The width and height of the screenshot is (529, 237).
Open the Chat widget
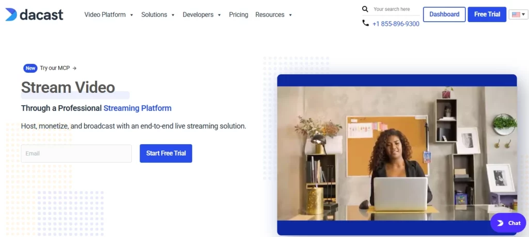[x=508, y=223]
